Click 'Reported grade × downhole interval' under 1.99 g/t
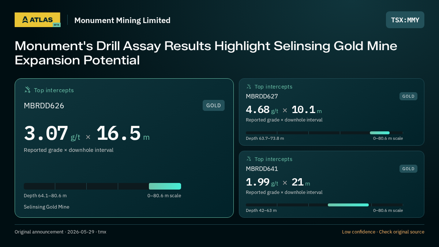Screen dimensions: 439x247 pos(284,192)
